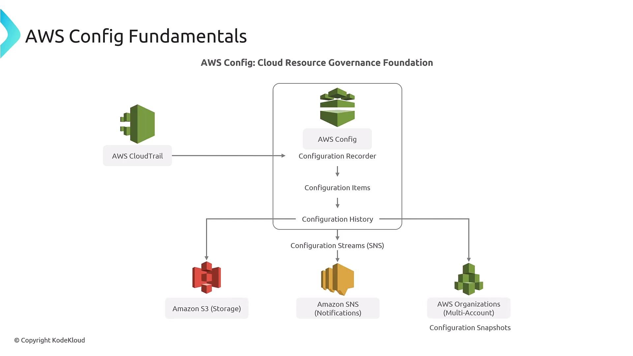Click the AWS CloudTrail label box

click(x=137, y=156)
